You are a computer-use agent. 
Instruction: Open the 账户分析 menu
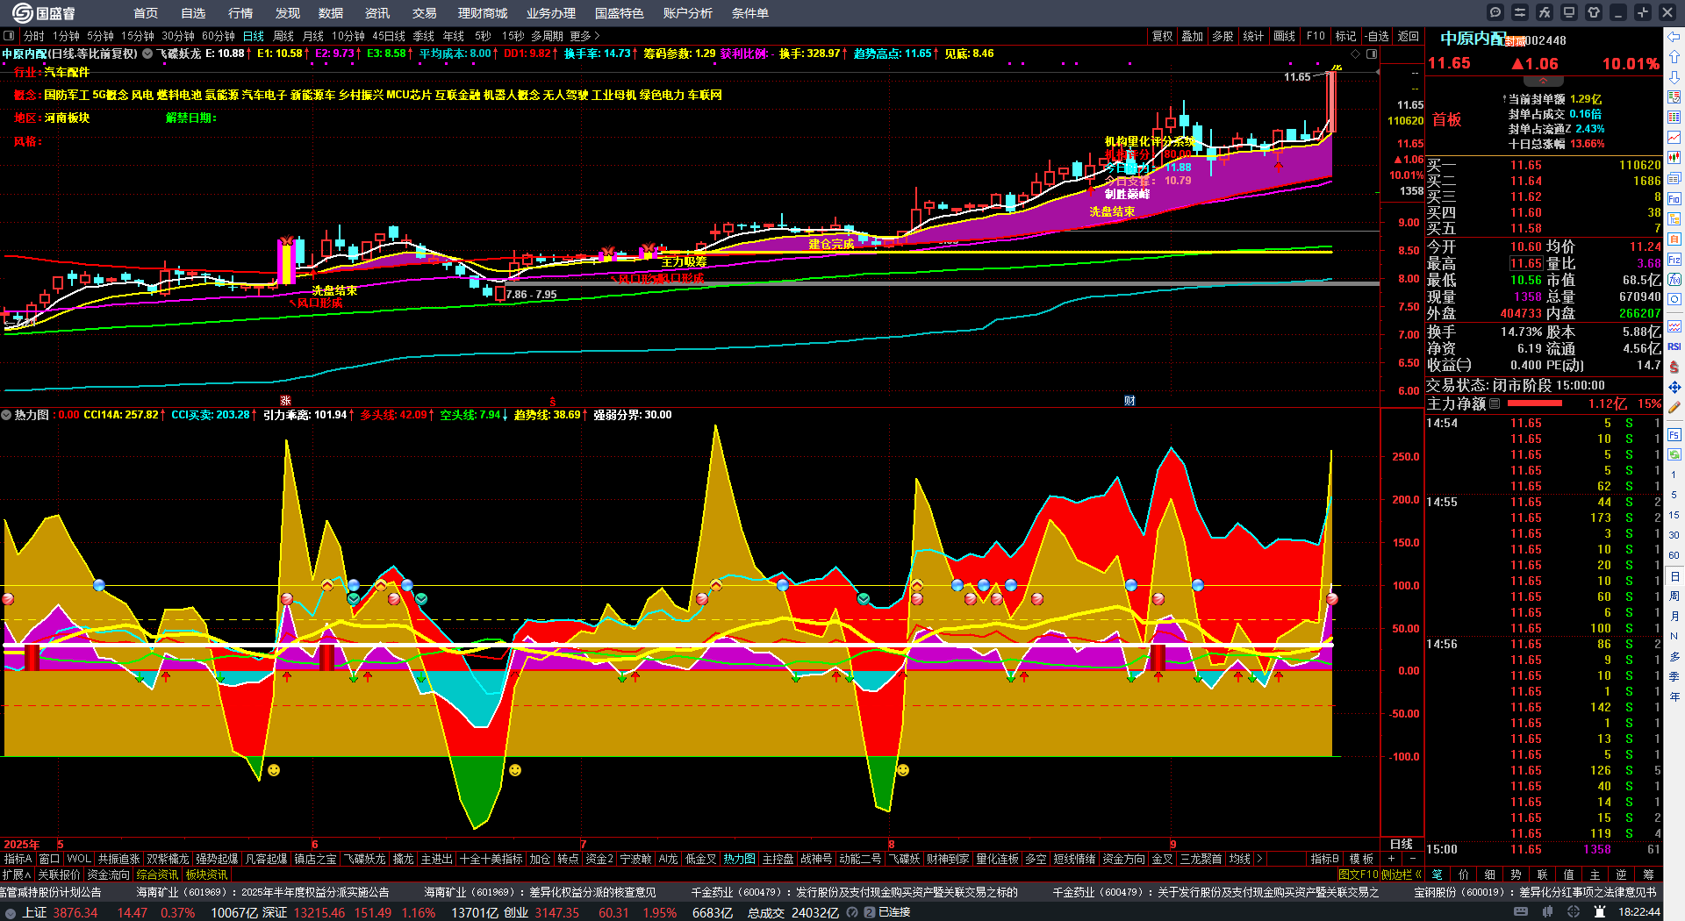coord(688,13)
